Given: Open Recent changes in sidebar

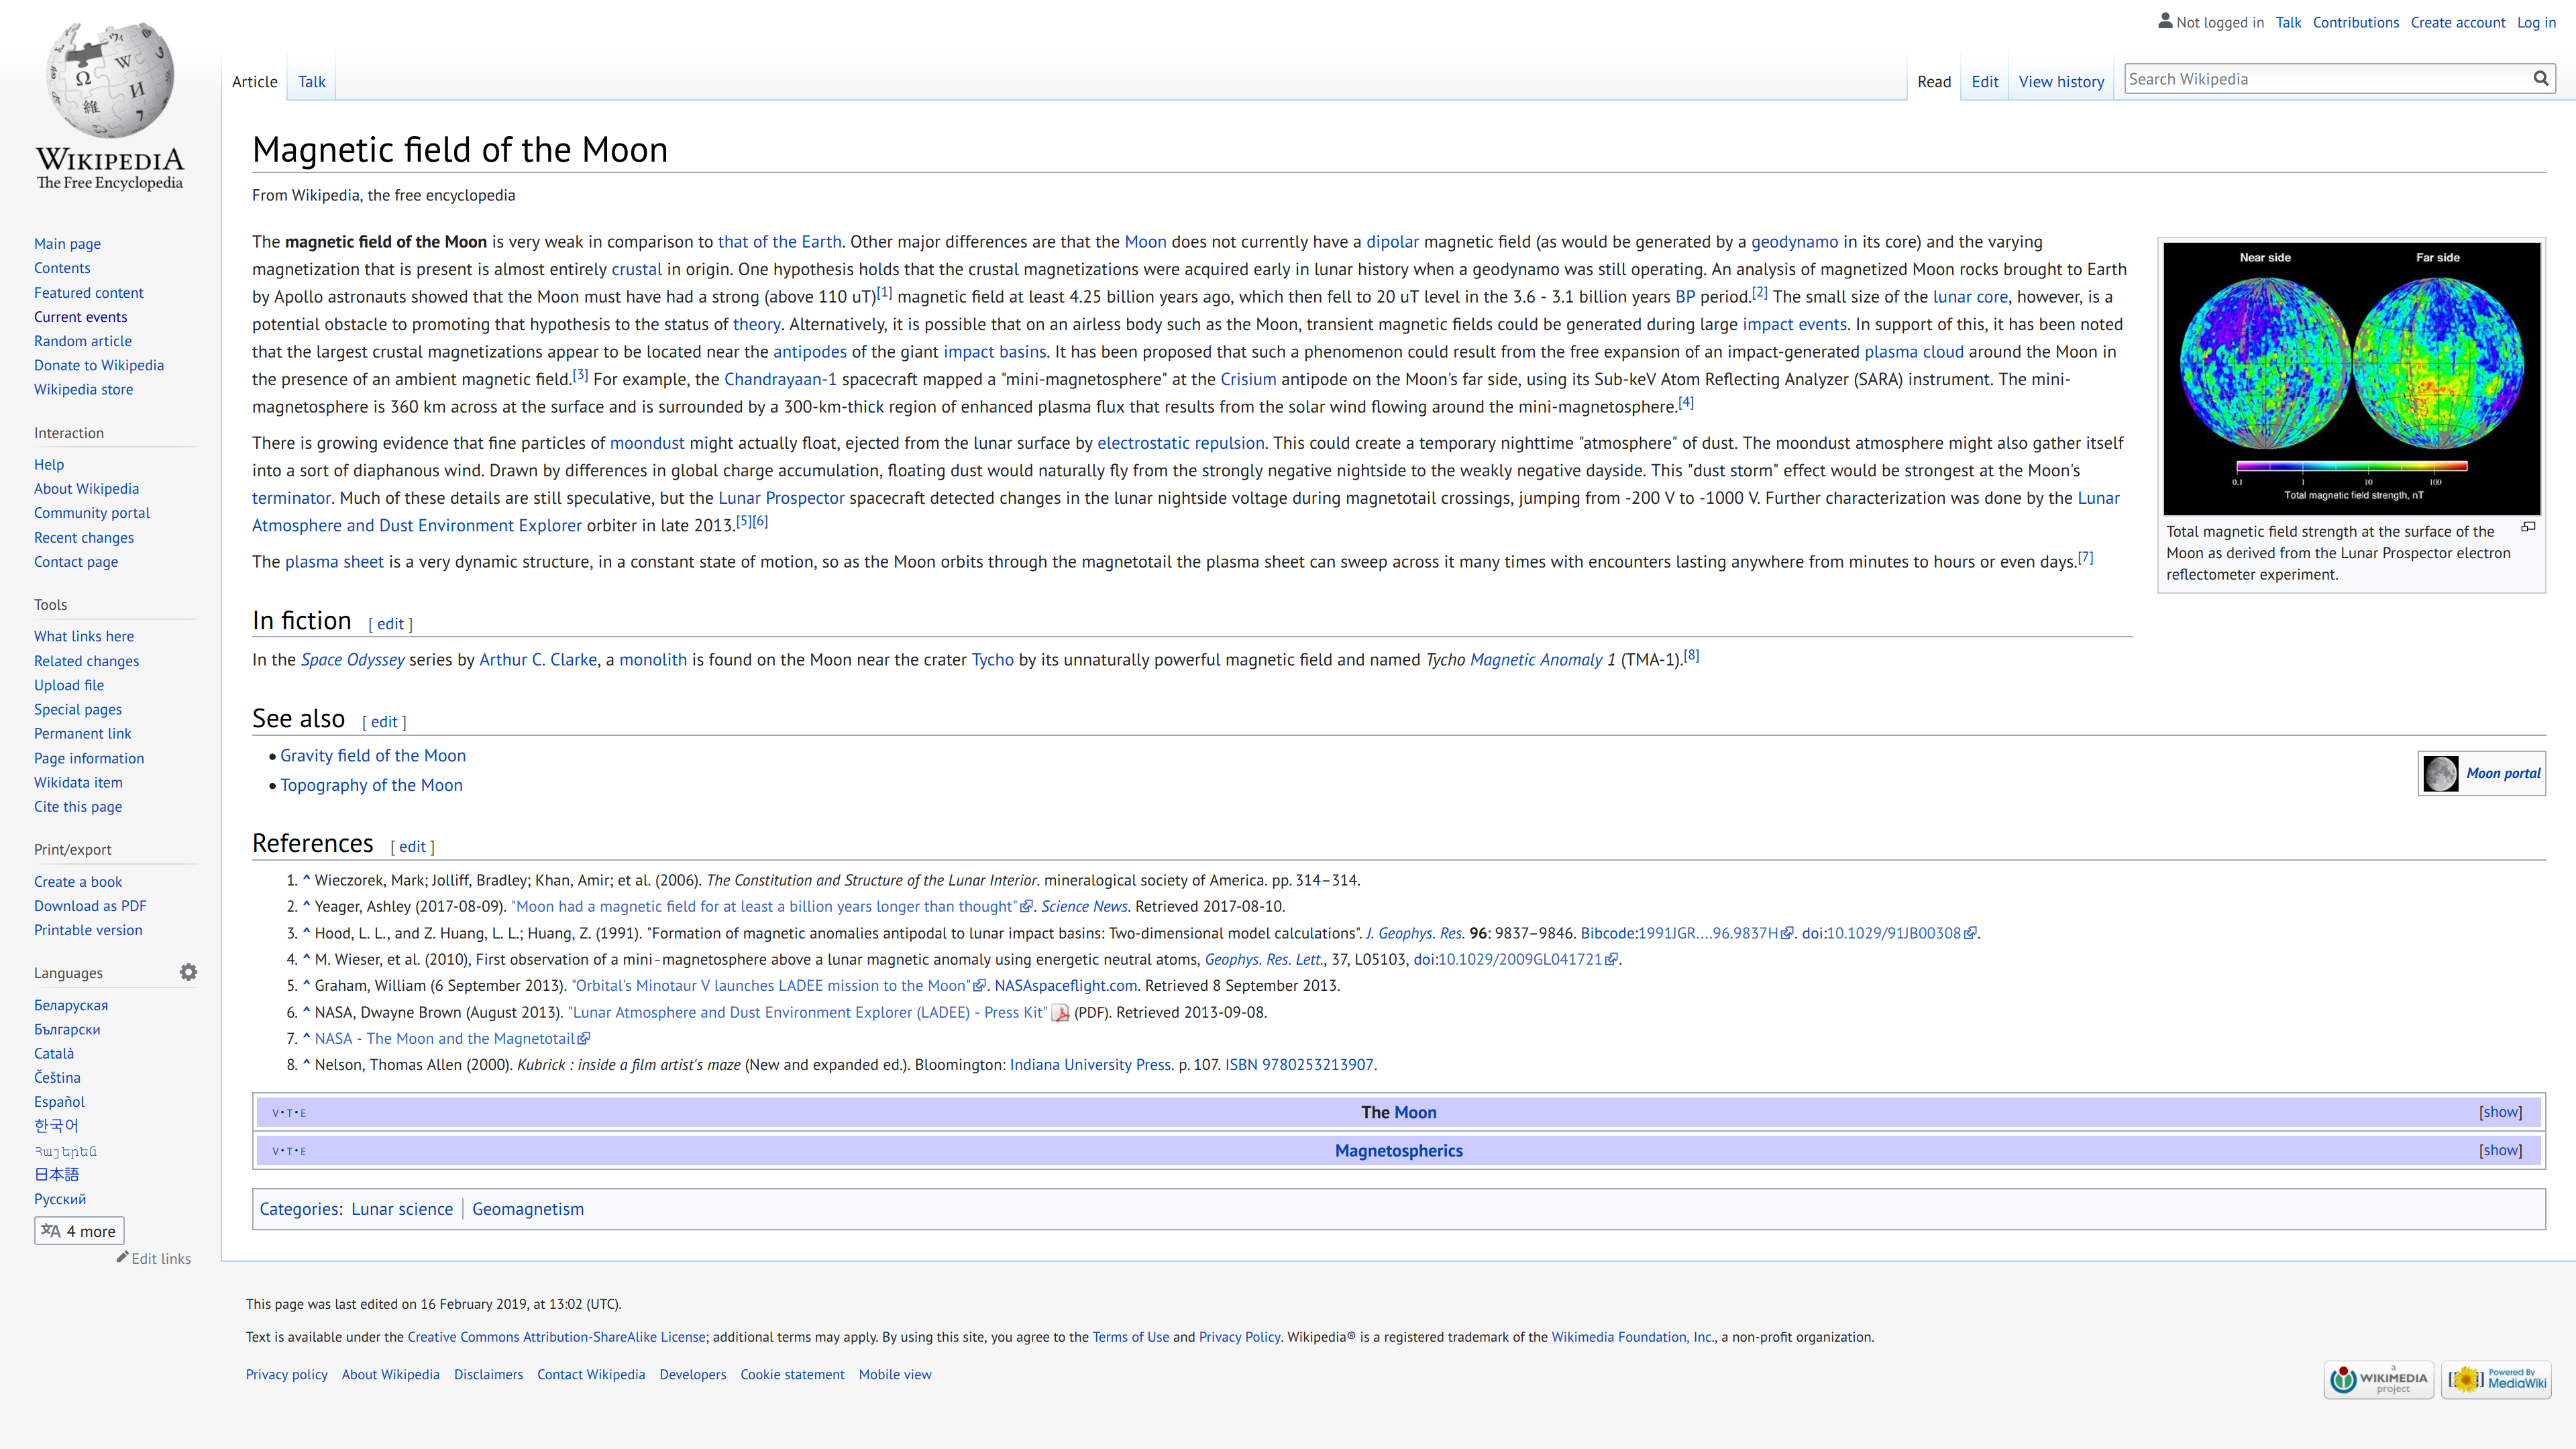Looking at the screenshot, I should pos(84,538).
